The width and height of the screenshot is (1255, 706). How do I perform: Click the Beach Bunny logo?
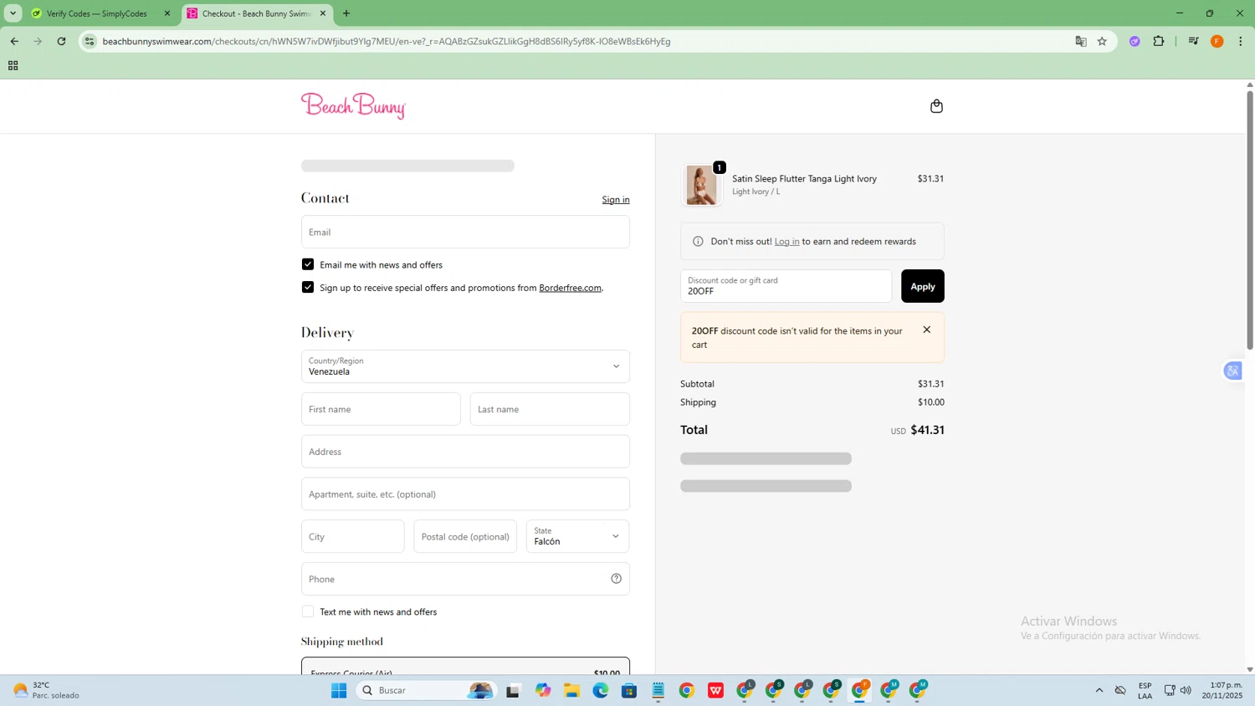point(353,106)
